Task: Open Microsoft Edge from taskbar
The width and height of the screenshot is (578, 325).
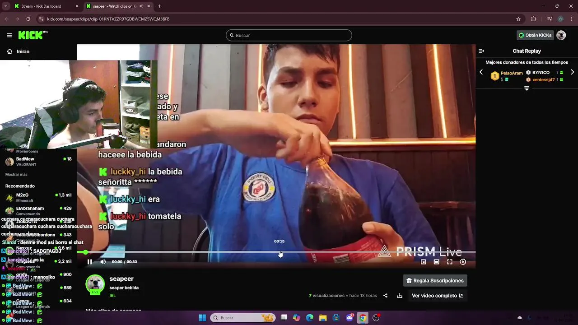Action: (310, 318)
